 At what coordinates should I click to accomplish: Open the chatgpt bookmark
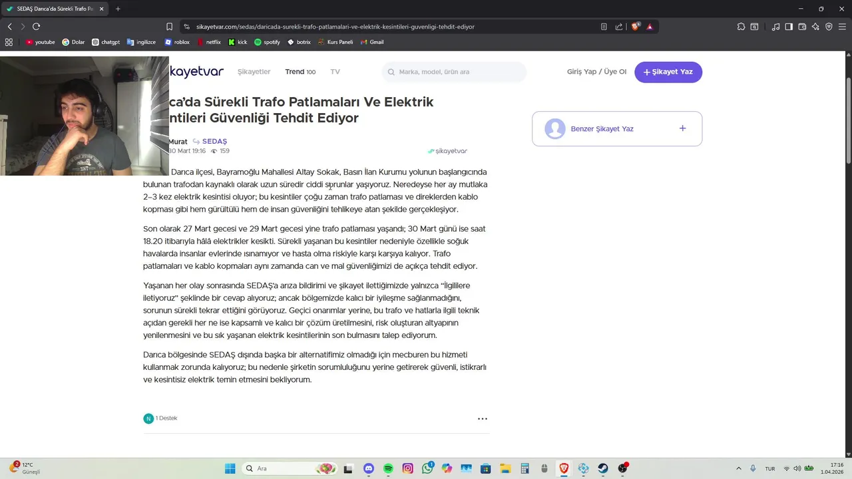106,42
